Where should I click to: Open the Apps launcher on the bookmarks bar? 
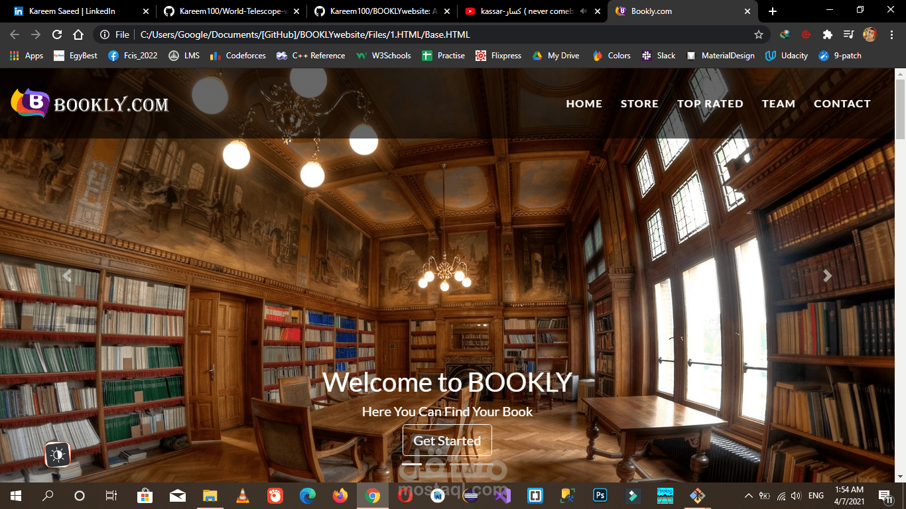13,56
